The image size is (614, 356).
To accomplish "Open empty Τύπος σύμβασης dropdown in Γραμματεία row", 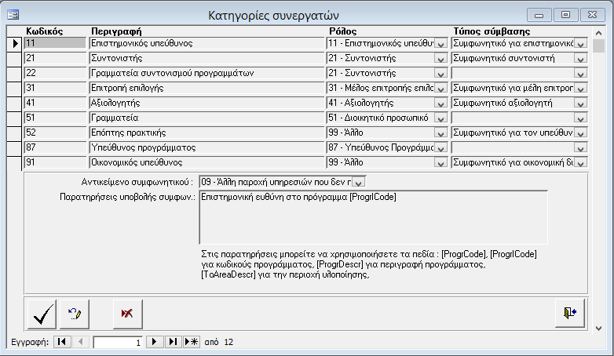I will click(x=581, y=118).
